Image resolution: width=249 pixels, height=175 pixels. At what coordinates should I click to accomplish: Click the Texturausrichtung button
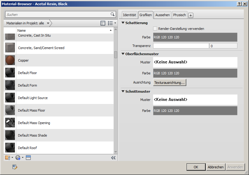tap(169, 82)
